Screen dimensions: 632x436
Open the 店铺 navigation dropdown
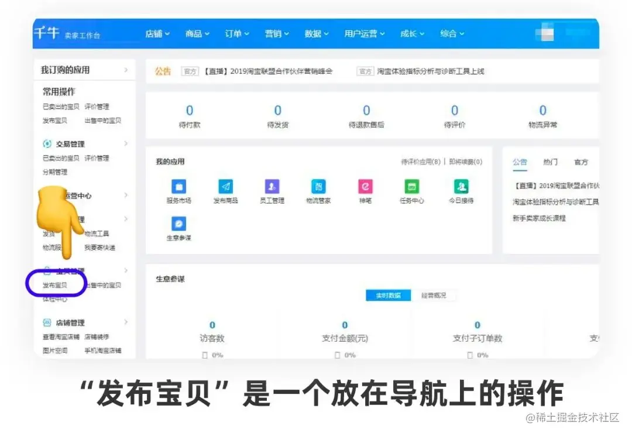(x=156, y=33)
